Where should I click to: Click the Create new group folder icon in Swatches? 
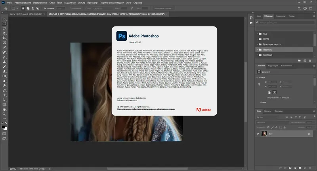300,61
